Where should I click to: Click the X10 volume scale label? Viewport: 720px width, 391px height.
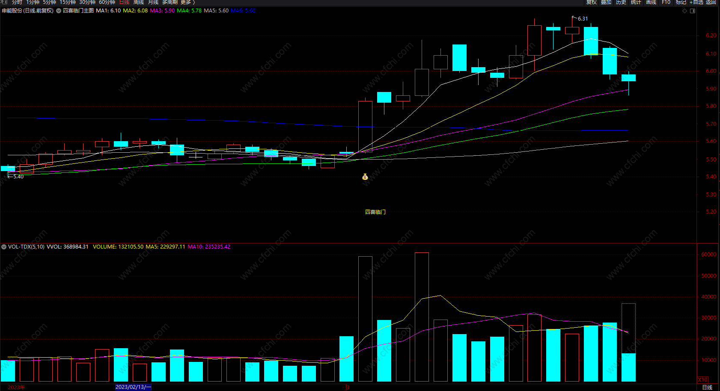coord(703,380)
